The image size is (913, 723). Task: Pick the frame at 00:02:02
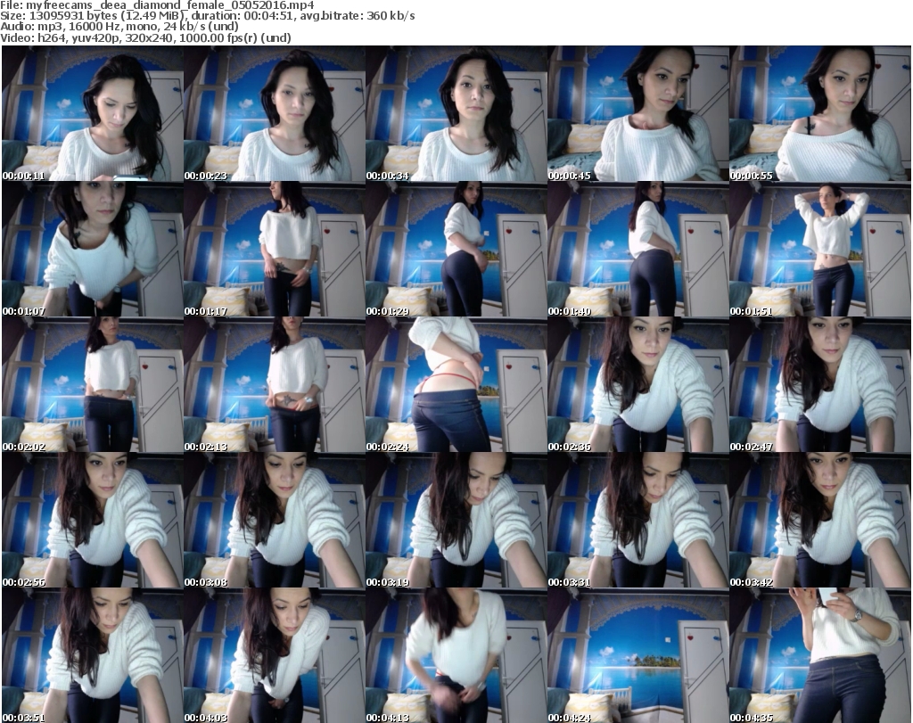point(93,385)
